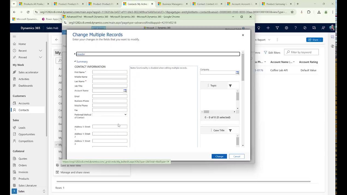Open Sales Literature in the sidebar
The height and width of the screenshot is (195, 347).
tap(27, 186)
